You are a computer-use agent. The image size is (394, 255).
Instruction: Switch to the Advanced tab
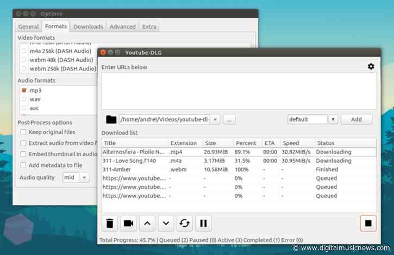123,27
